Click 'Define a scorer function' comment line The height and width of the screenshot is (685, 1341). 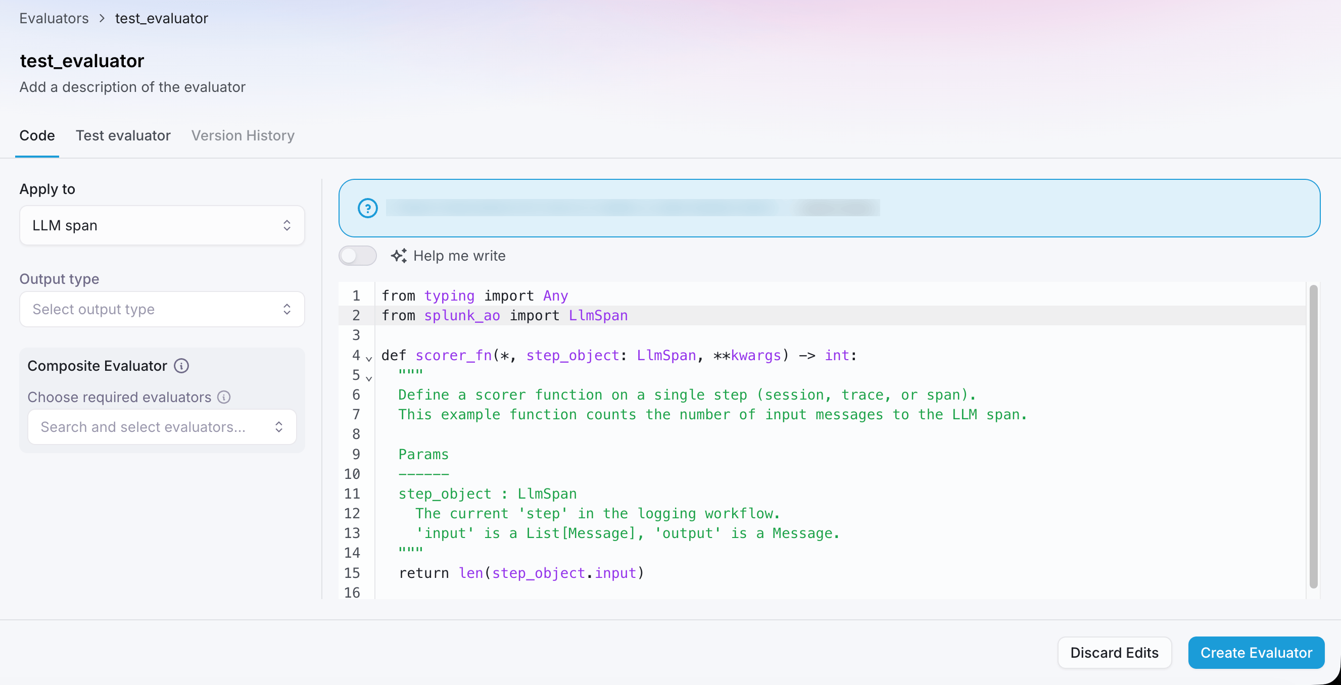(687, 395)
